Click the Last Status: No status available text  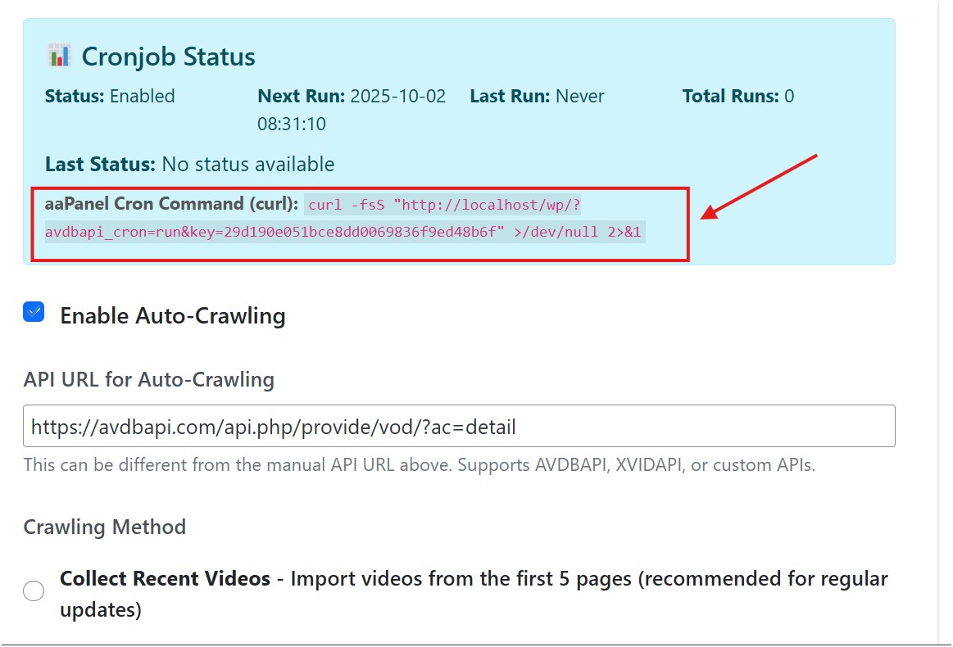189,165
